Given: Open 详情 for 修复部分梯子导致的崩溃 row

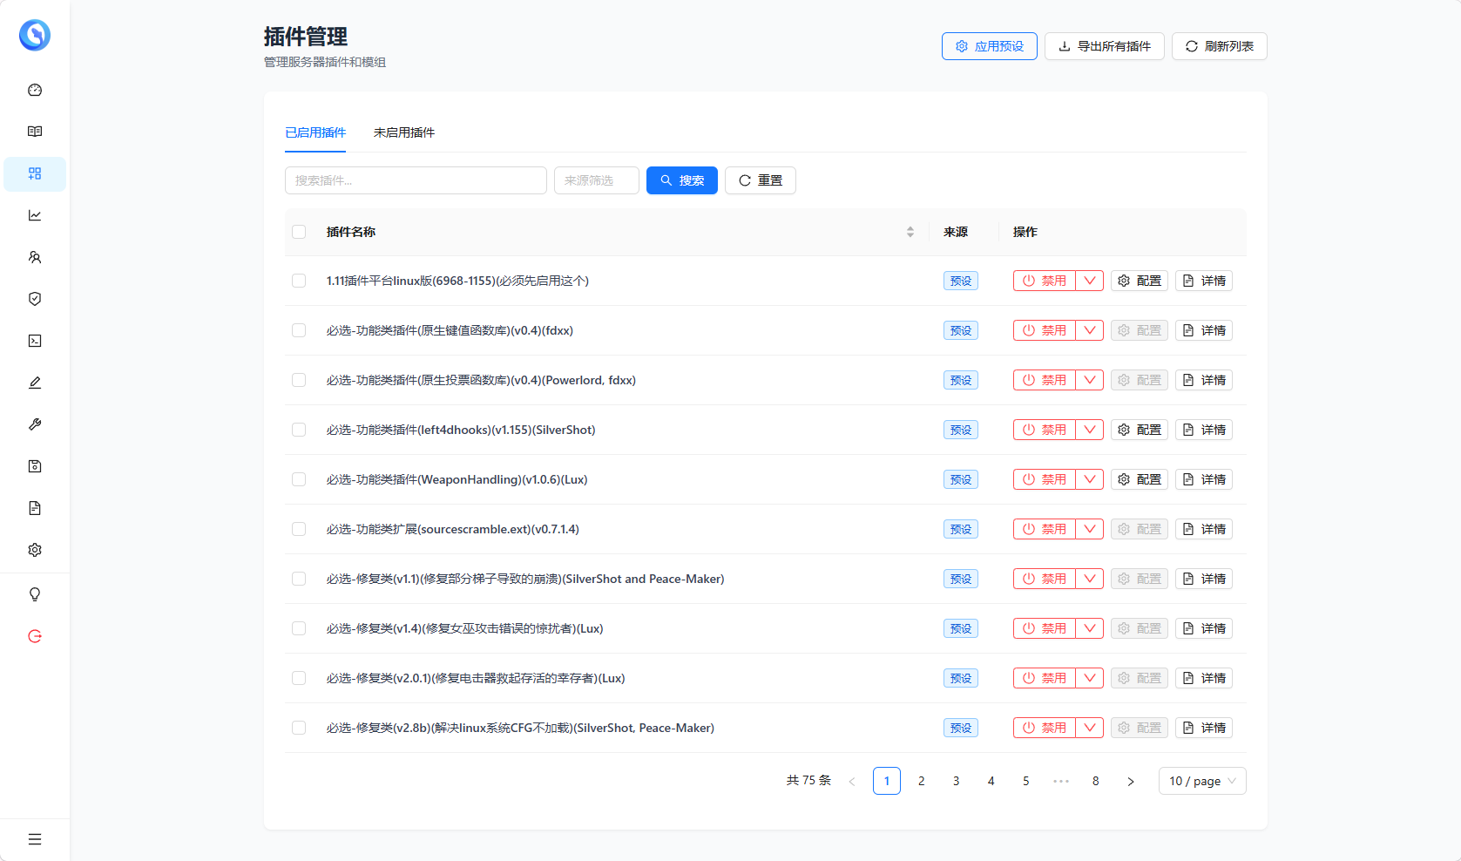Looking at the screenshot, I should 1204,579.
